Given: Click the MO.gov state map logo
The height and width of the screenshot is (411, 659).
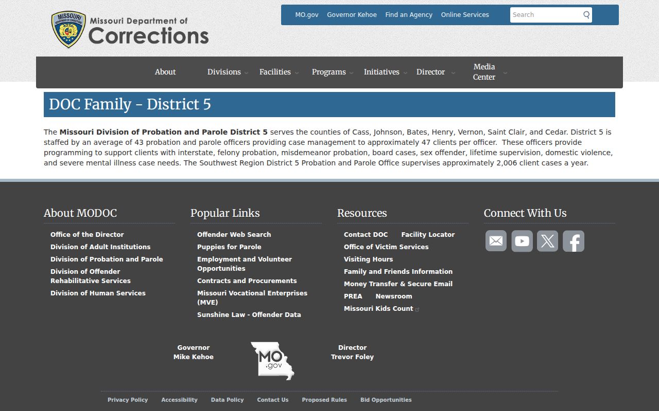Looking at the screenshot, I should [x=272, y=361].
